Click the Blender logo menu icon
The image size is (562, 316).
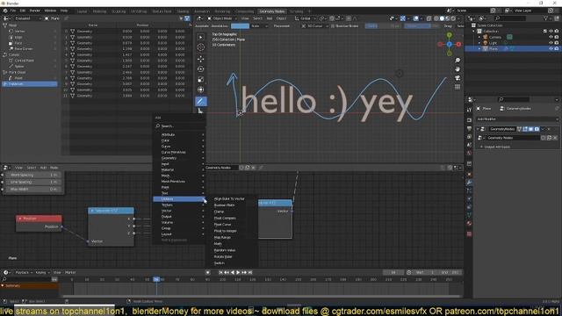[x=5, y=11]
